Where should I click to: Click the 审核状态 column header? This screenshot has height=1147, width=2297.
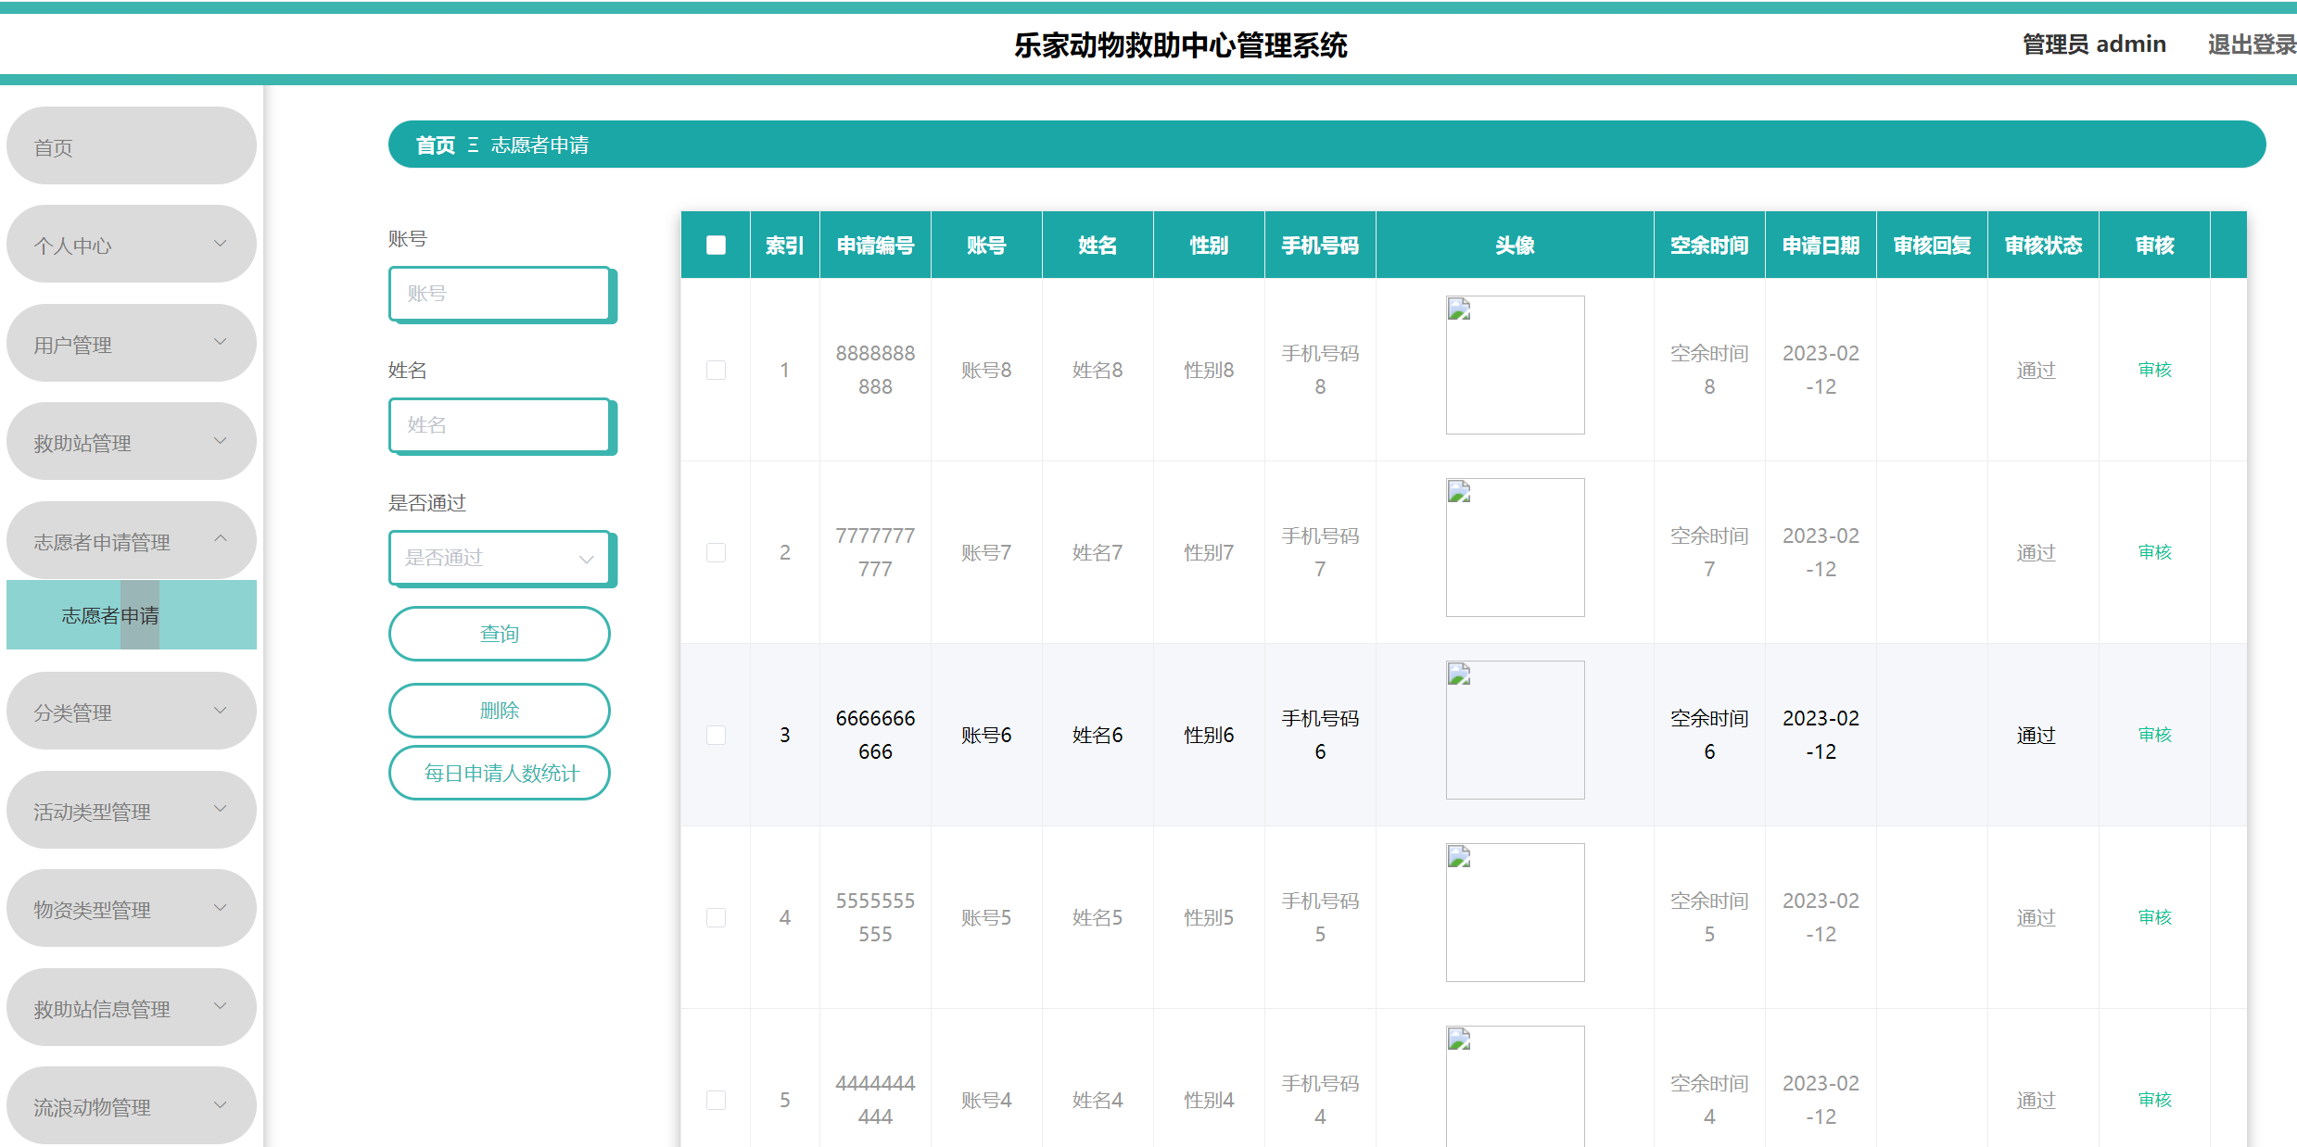[x=2043, y=246]
